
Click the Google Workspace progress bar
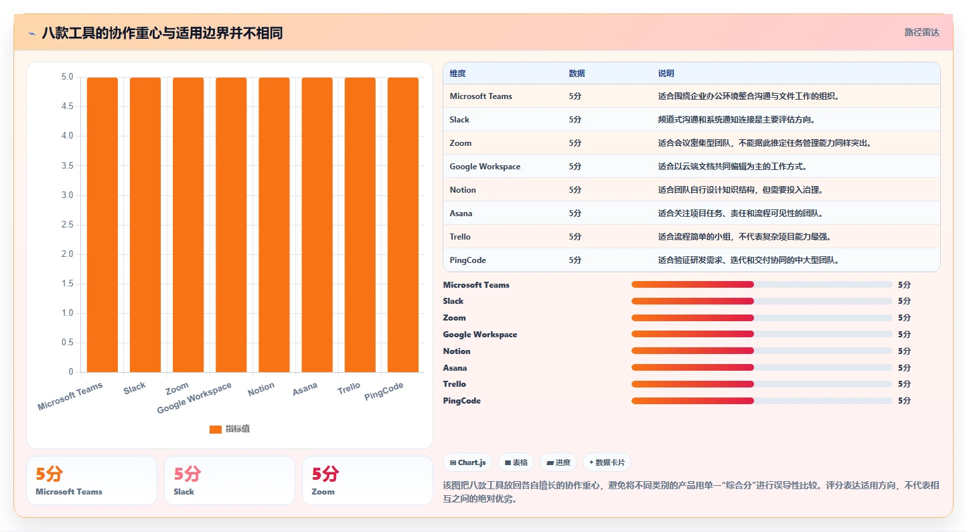coord(762,335)
